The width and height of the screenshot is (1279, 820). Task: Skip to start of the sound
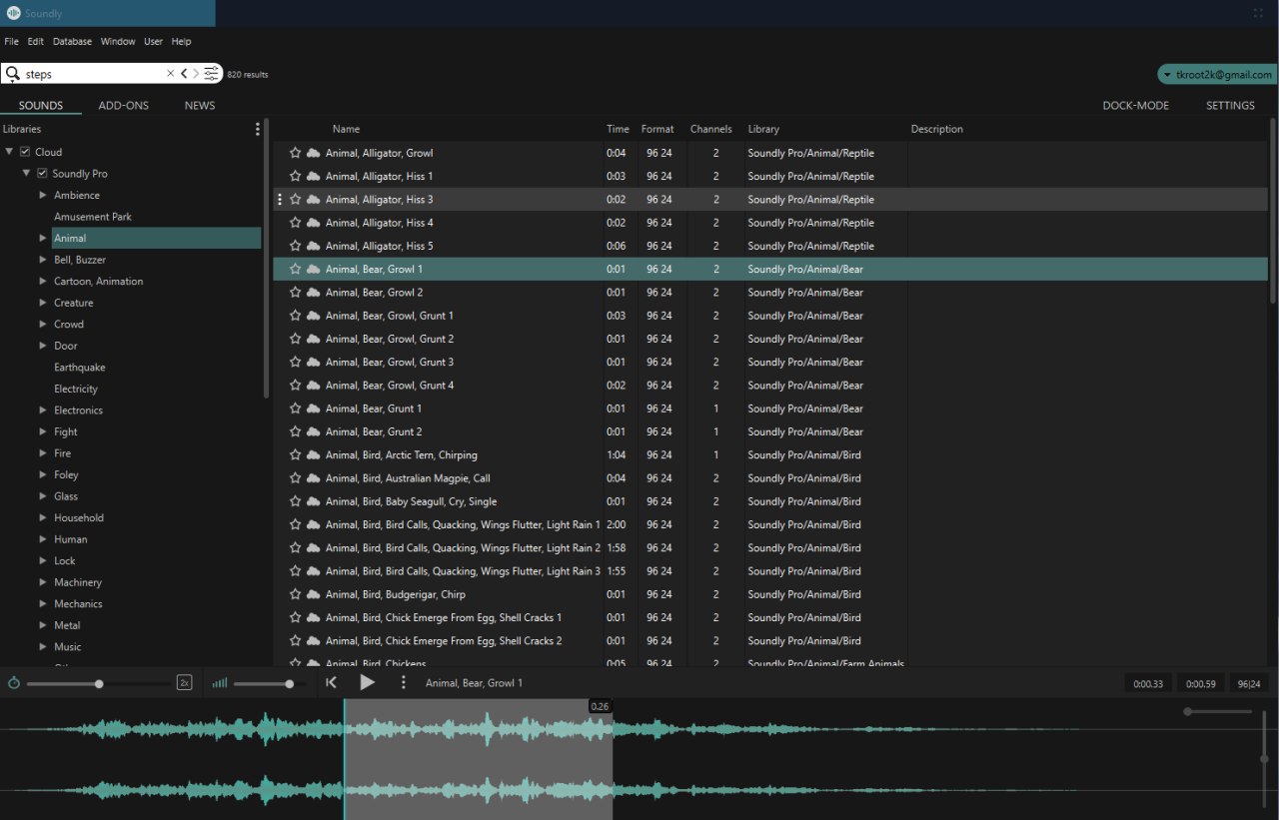[x=332, y=683]
